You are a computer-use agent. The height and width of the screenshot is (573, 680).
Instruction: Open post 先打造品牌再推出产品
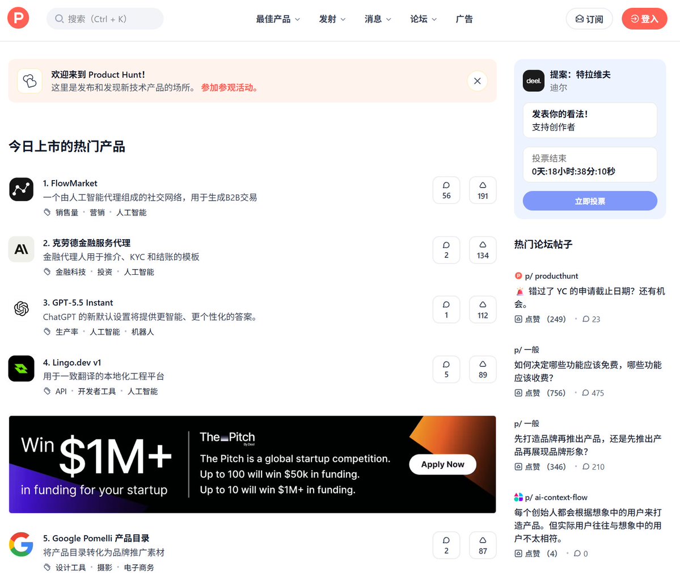pos(588,445)
